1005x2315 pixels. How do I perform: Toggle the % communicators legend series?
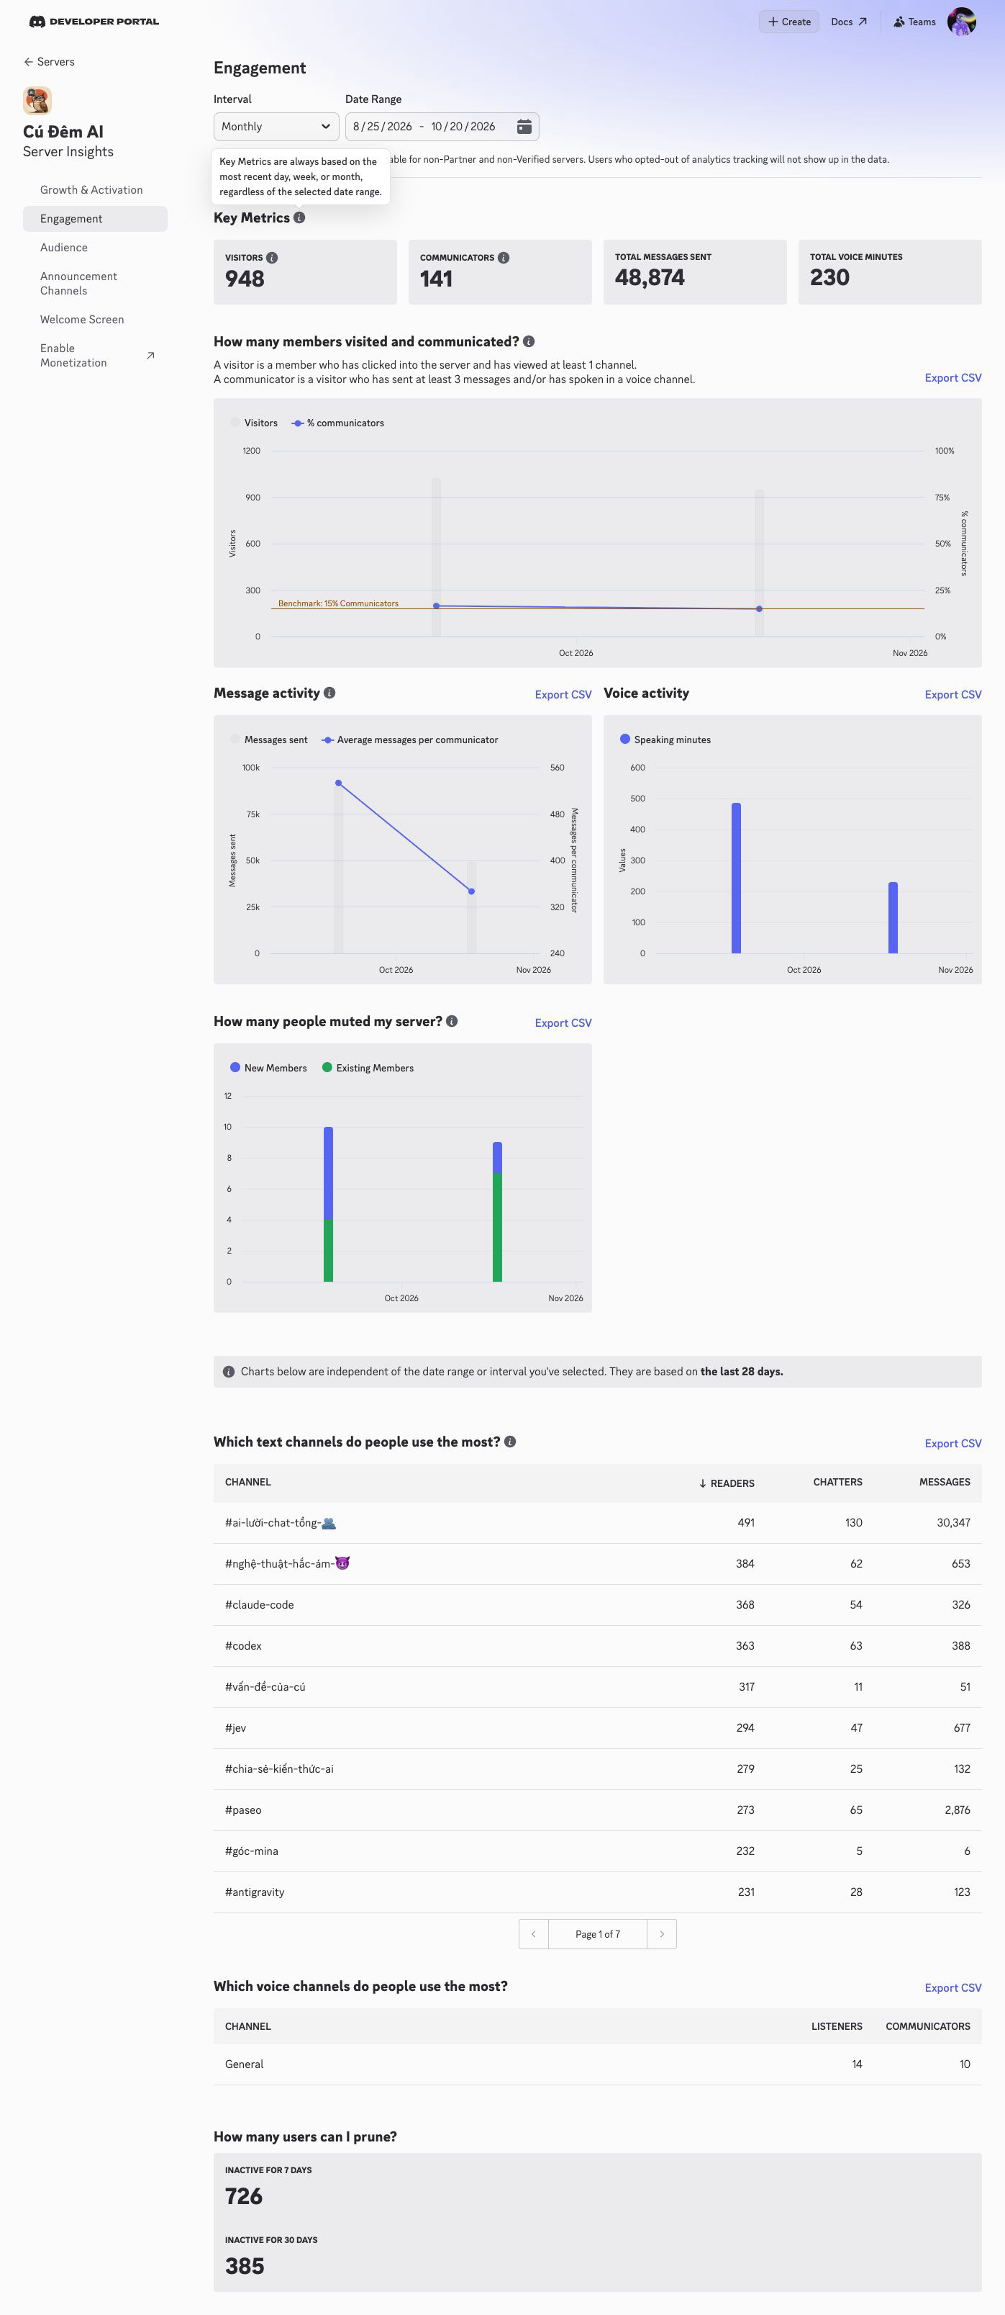pyautogui.click(x=337, y=423)
